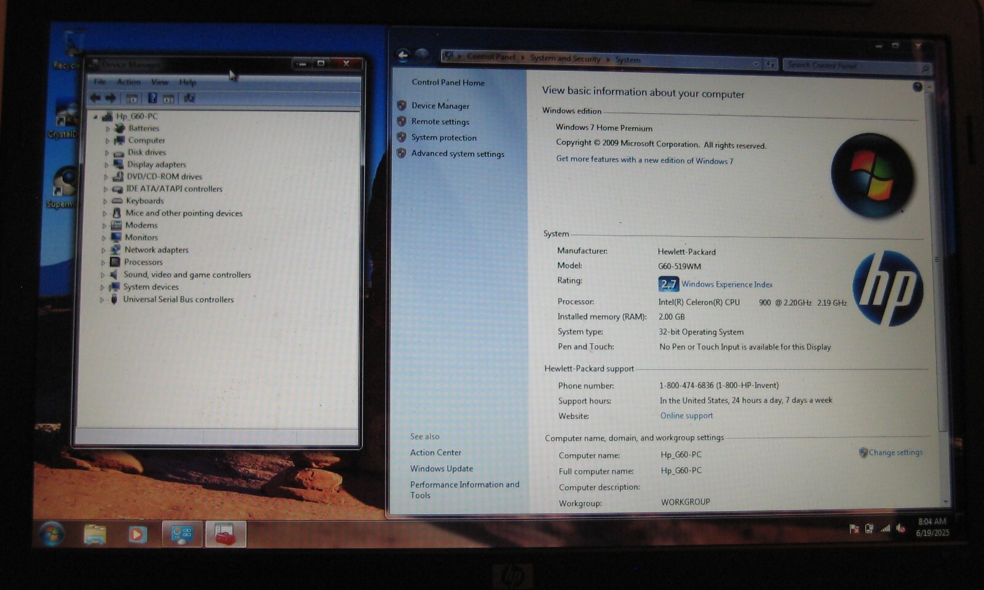The height and width of the screenshot is (590, 984).
Task: Click the volume icon in system tray
Action: (900, 528)
